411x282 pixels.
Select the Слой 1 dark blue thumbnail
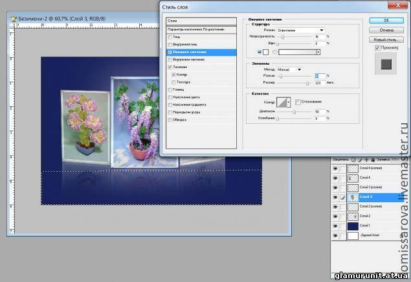tap(353, 226)
